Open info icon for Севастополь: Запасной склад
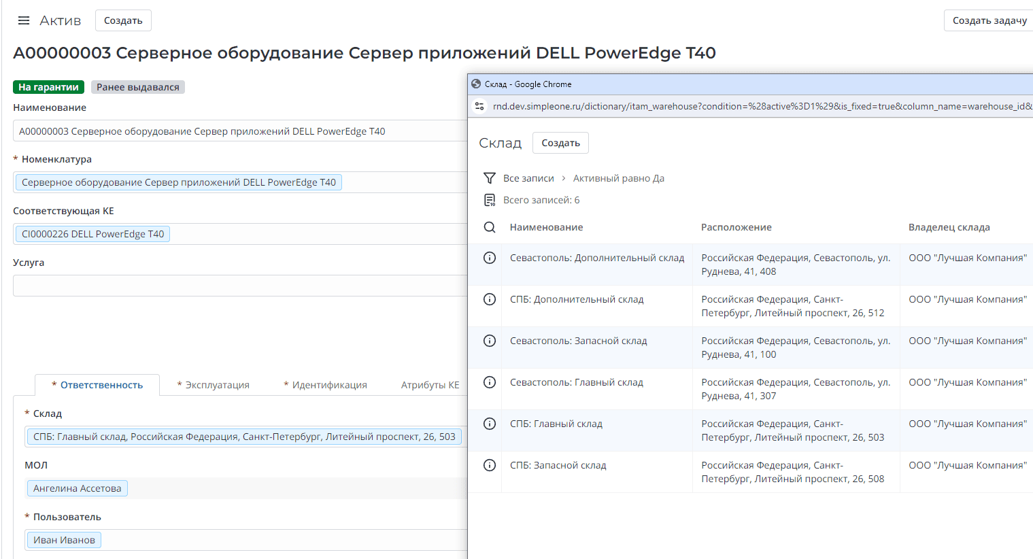Image resolution: width=1033 pixels, height=559 pixels. [489, 341]
